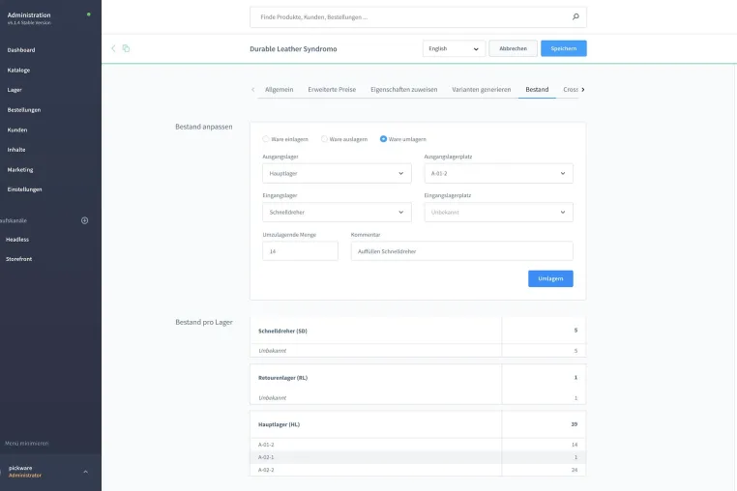Open Kataloge in the sidebar

[x=18, y=70]
